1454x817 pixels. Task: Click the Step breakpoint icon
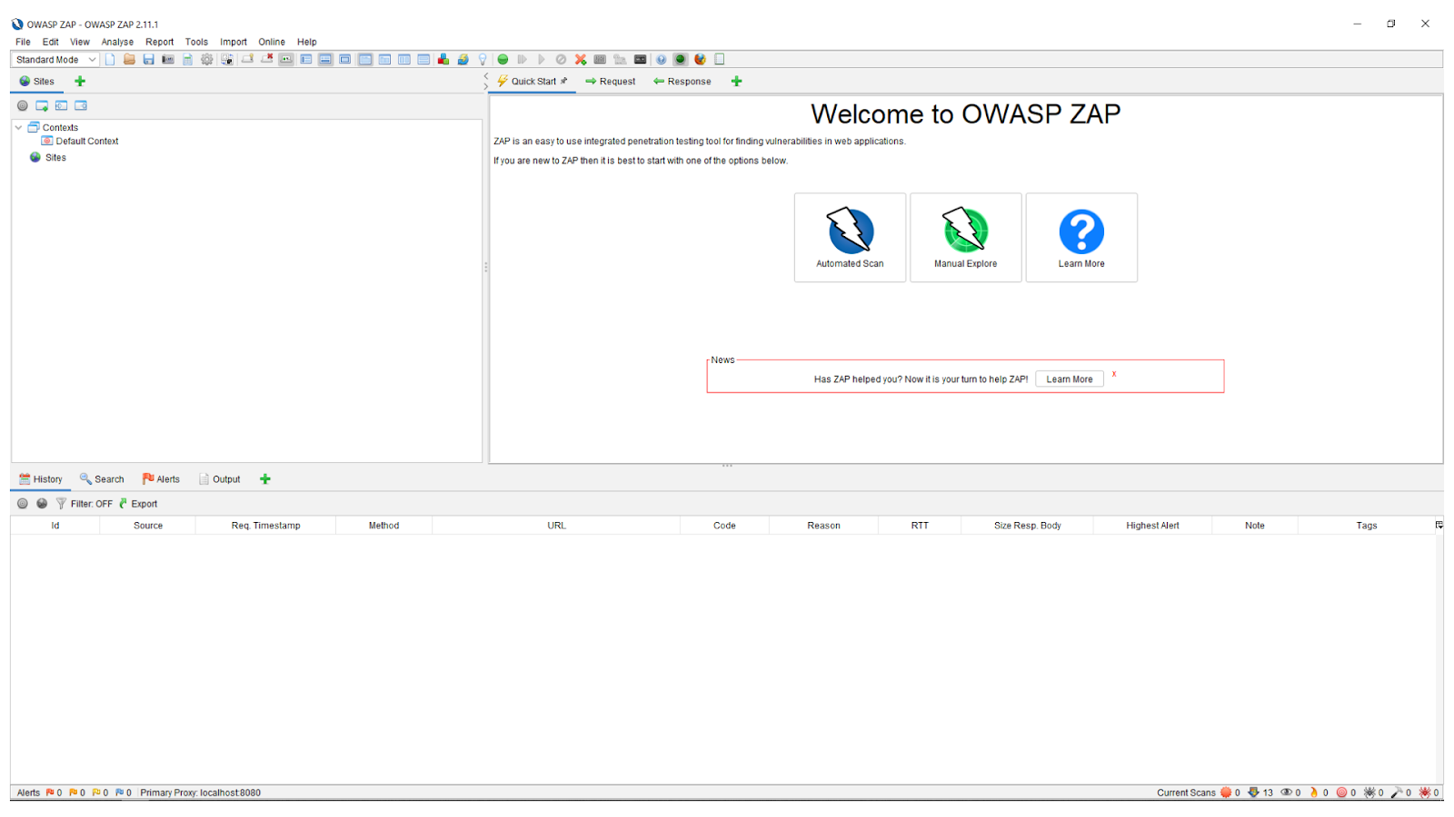point(522,59)
